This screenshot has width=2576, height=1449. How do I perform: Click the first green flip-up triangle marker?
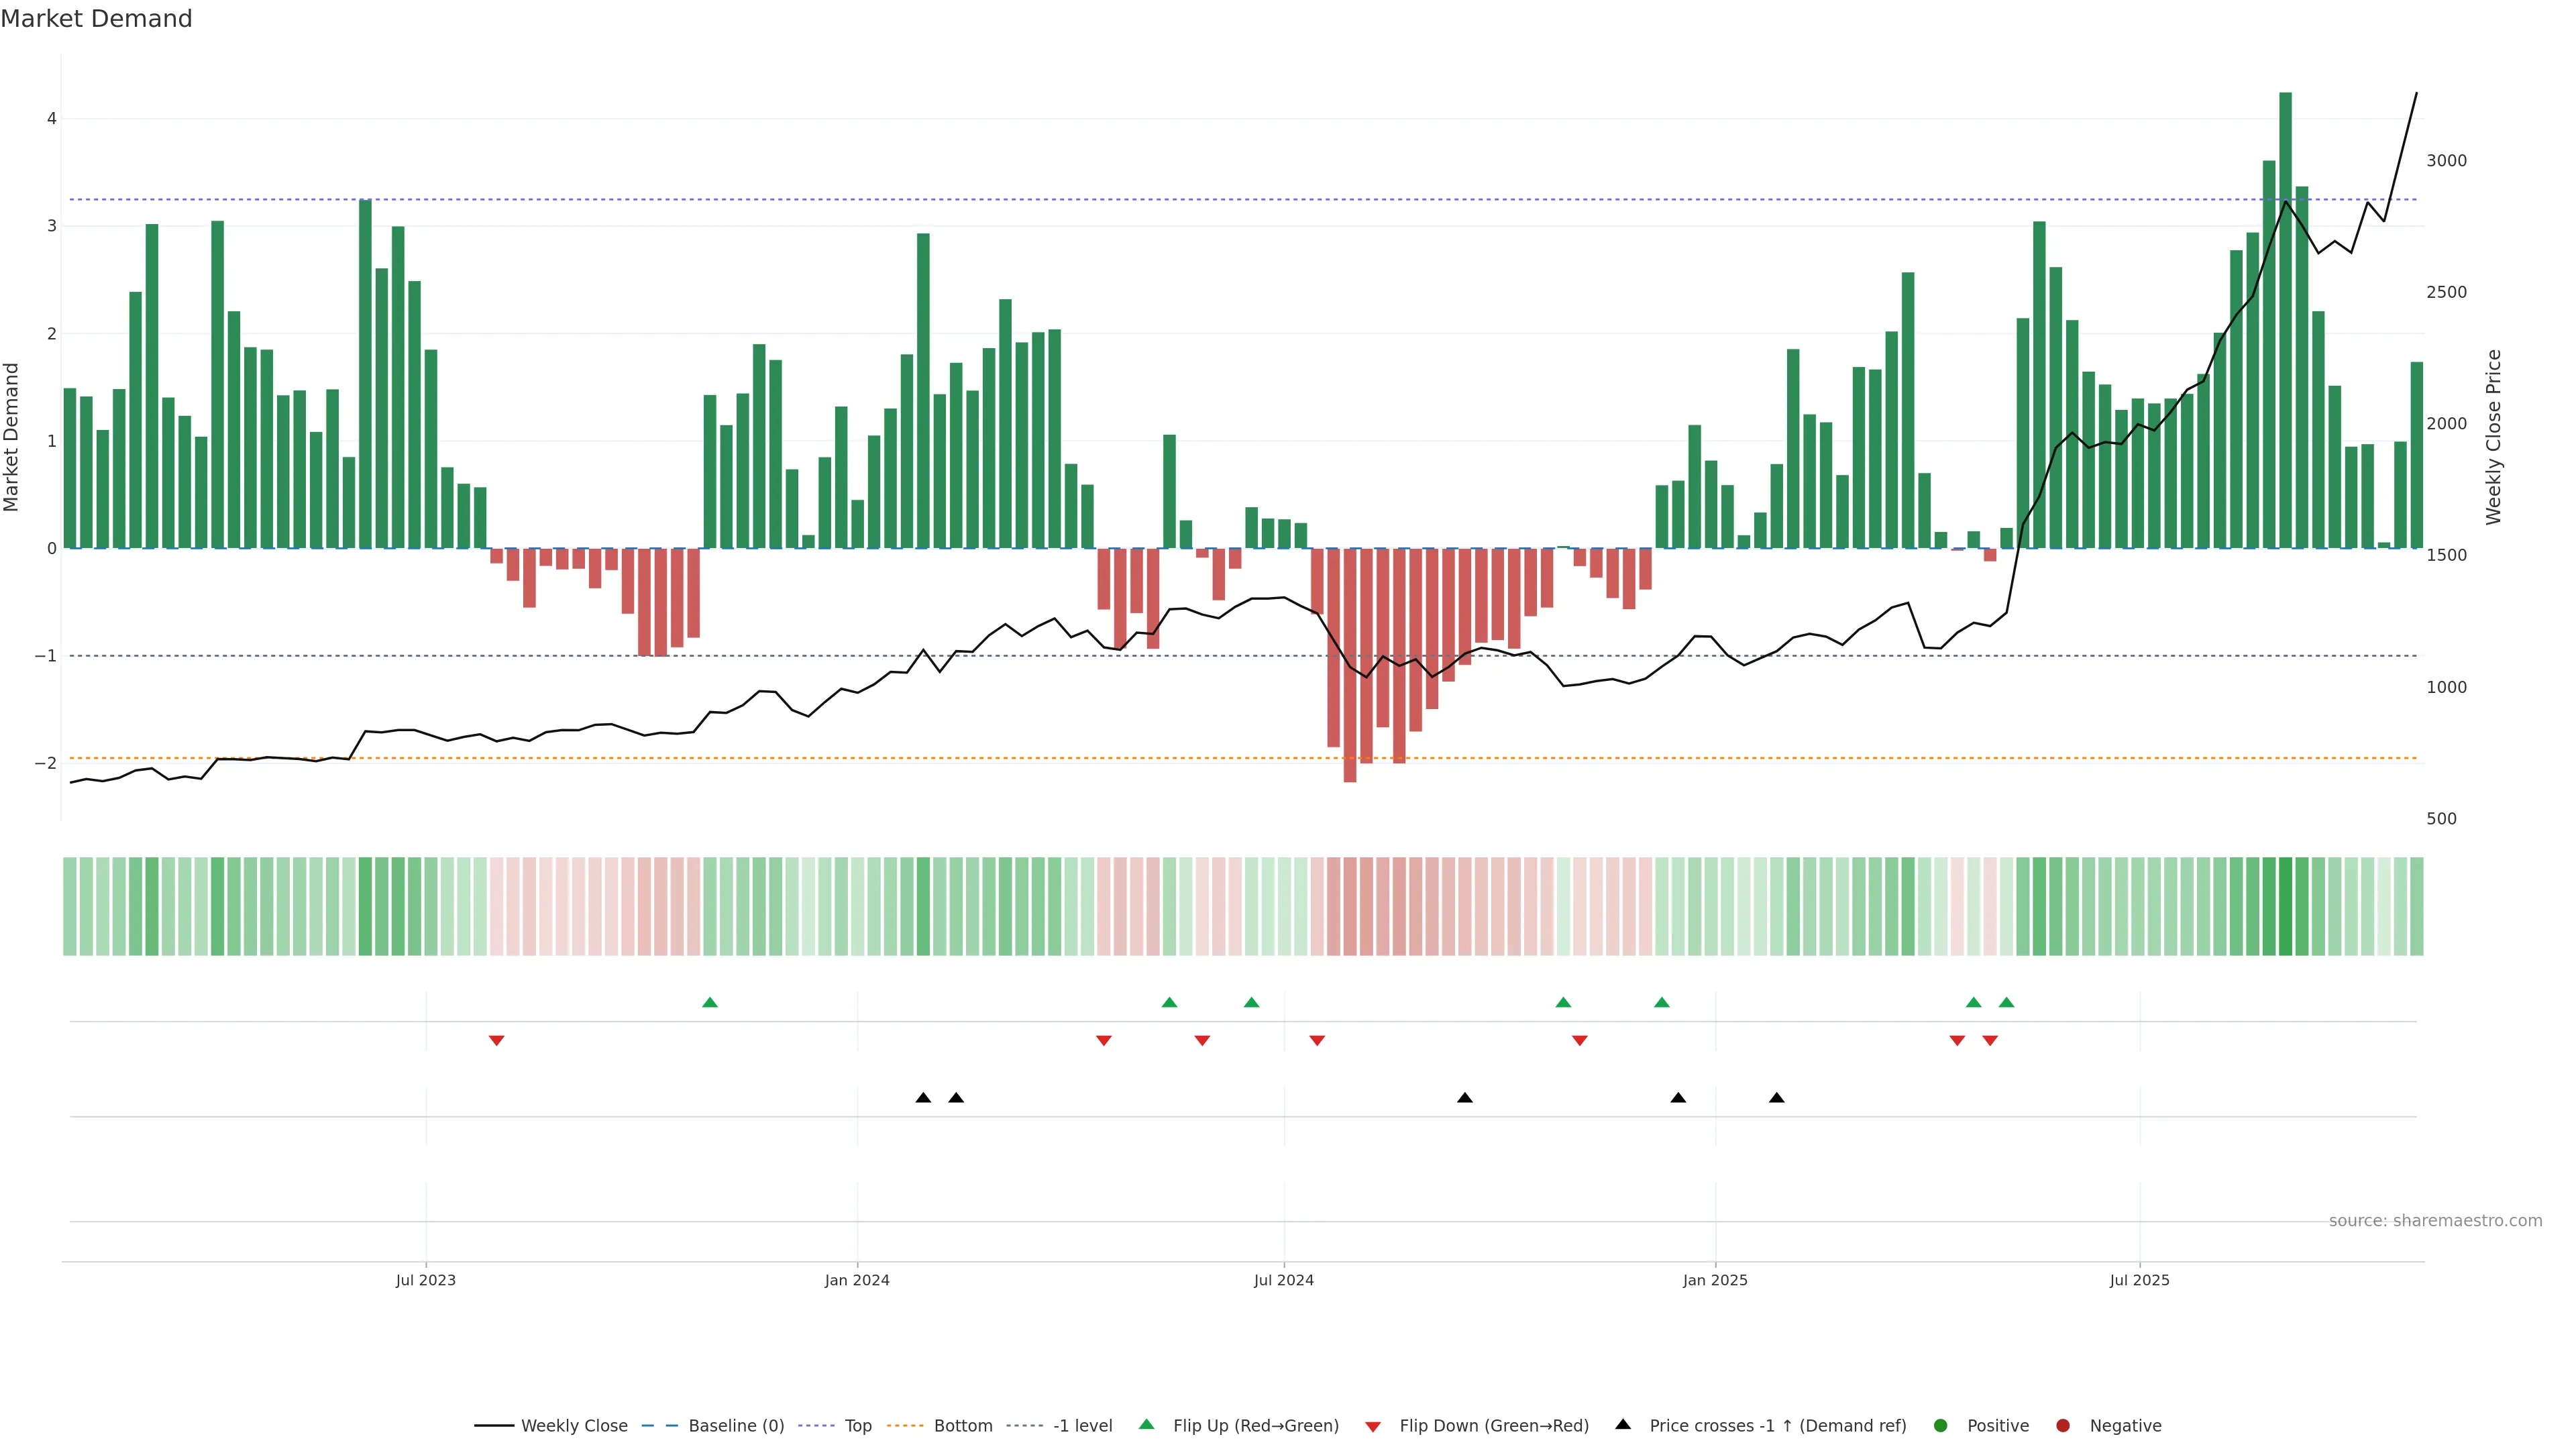coord(710,1002)
